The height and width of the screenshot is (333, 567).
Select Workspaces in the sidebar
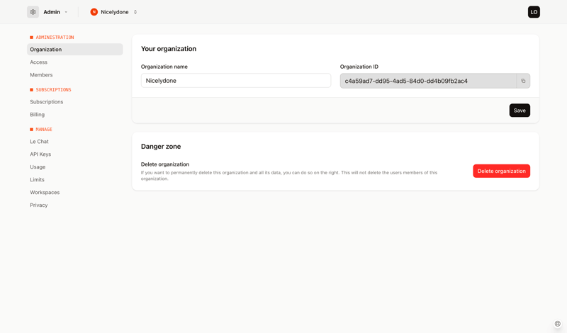45,193
